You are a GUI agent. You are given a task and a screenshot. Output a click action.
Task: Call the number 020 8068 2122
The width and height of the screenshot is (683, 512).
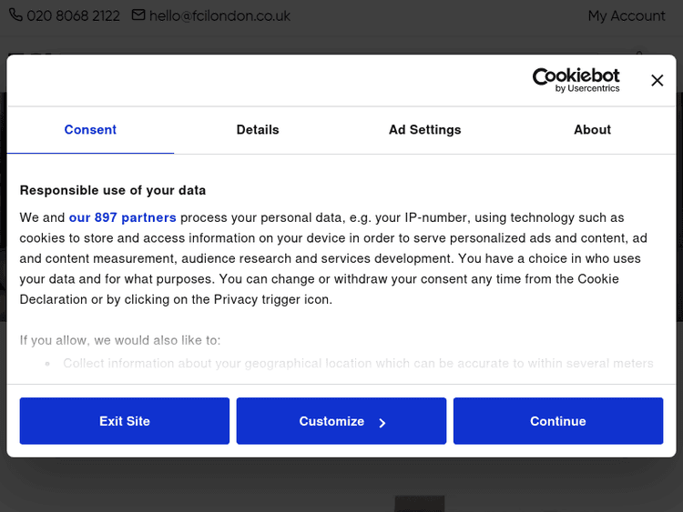pyautogui.click(x=73, y=15)
